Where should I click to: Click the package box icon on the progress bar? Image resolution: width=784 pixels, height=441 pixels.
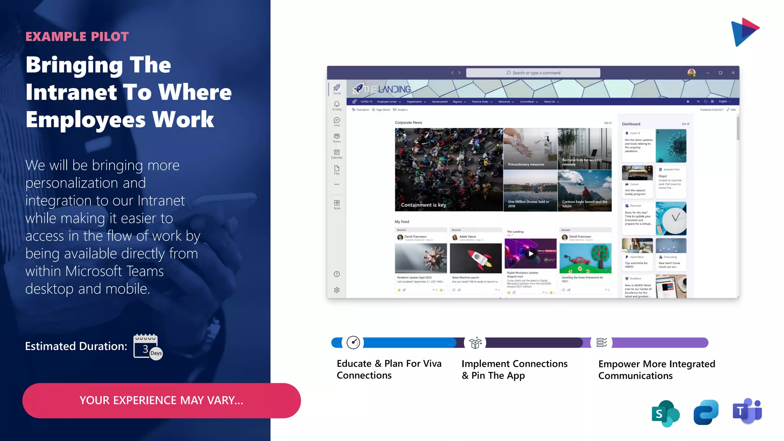[475, 343]
